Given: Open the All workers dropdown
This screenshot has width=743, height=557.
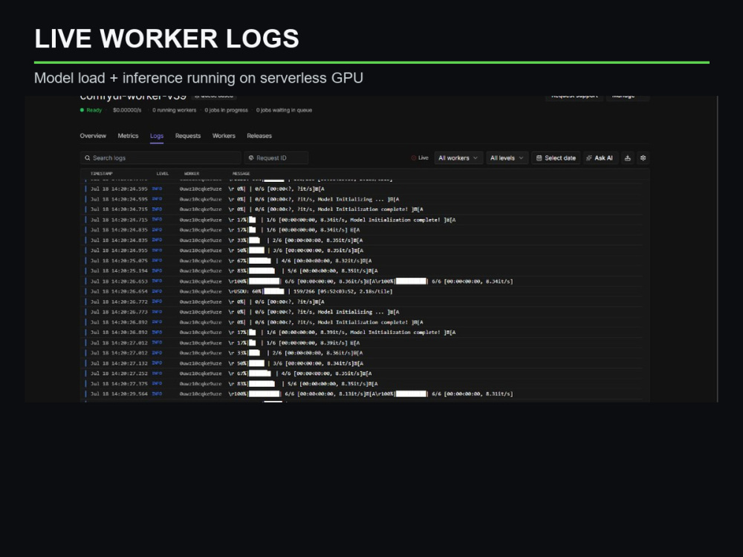Looking at the screenshot, I should [x=458, y=158].
